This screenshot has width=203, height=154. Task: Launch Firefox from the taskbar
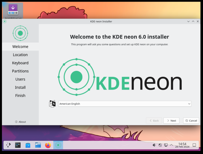[x=48, y=145]
